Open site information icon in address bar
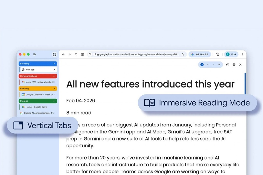 click(x=90, y=54)
